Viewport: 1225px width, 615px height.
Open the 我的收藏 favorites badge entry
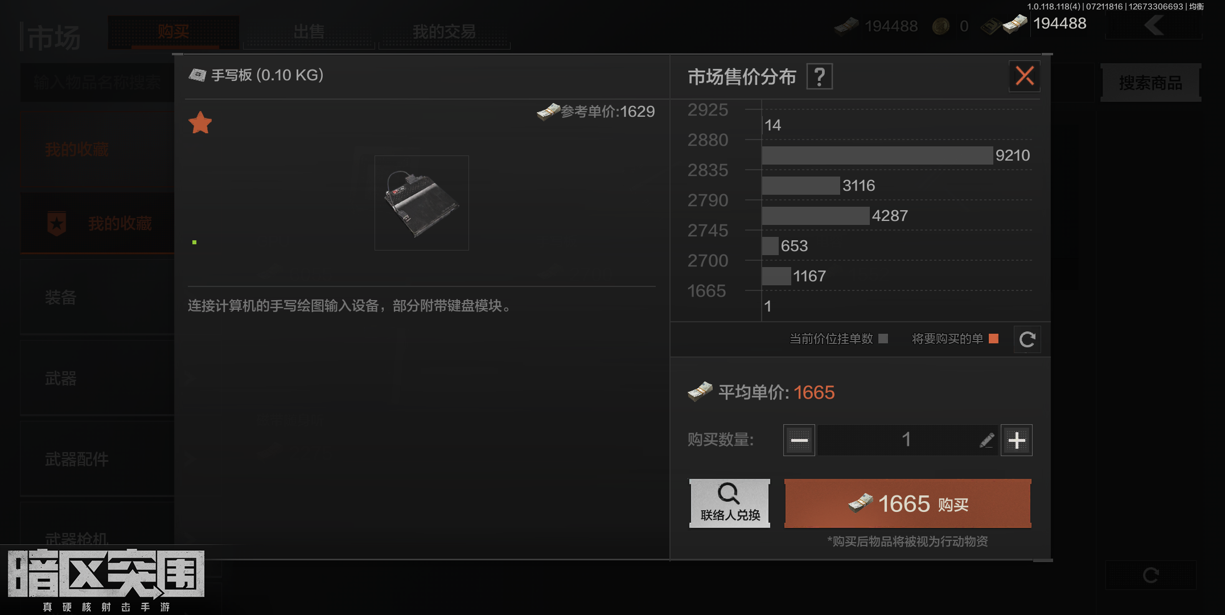coord(97,223)
